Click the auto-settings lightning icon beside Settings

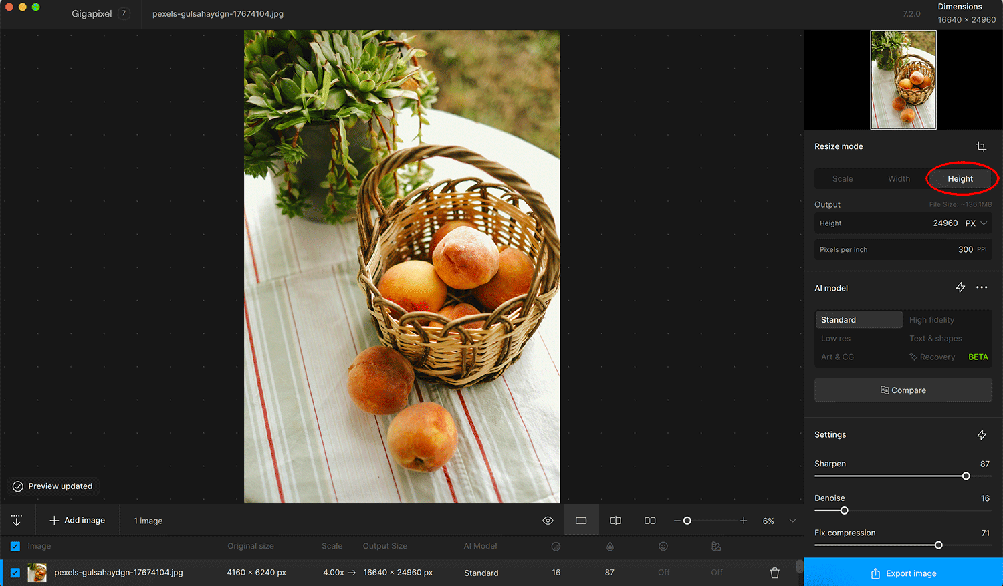click(982, 434)
